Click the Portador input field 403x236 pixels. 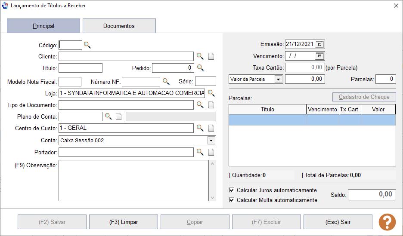pyautogui.click(x=126, y=152)
